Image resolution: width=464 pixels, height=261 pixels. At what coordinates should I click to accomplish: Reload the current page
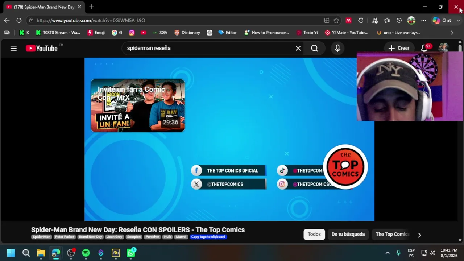19,20
